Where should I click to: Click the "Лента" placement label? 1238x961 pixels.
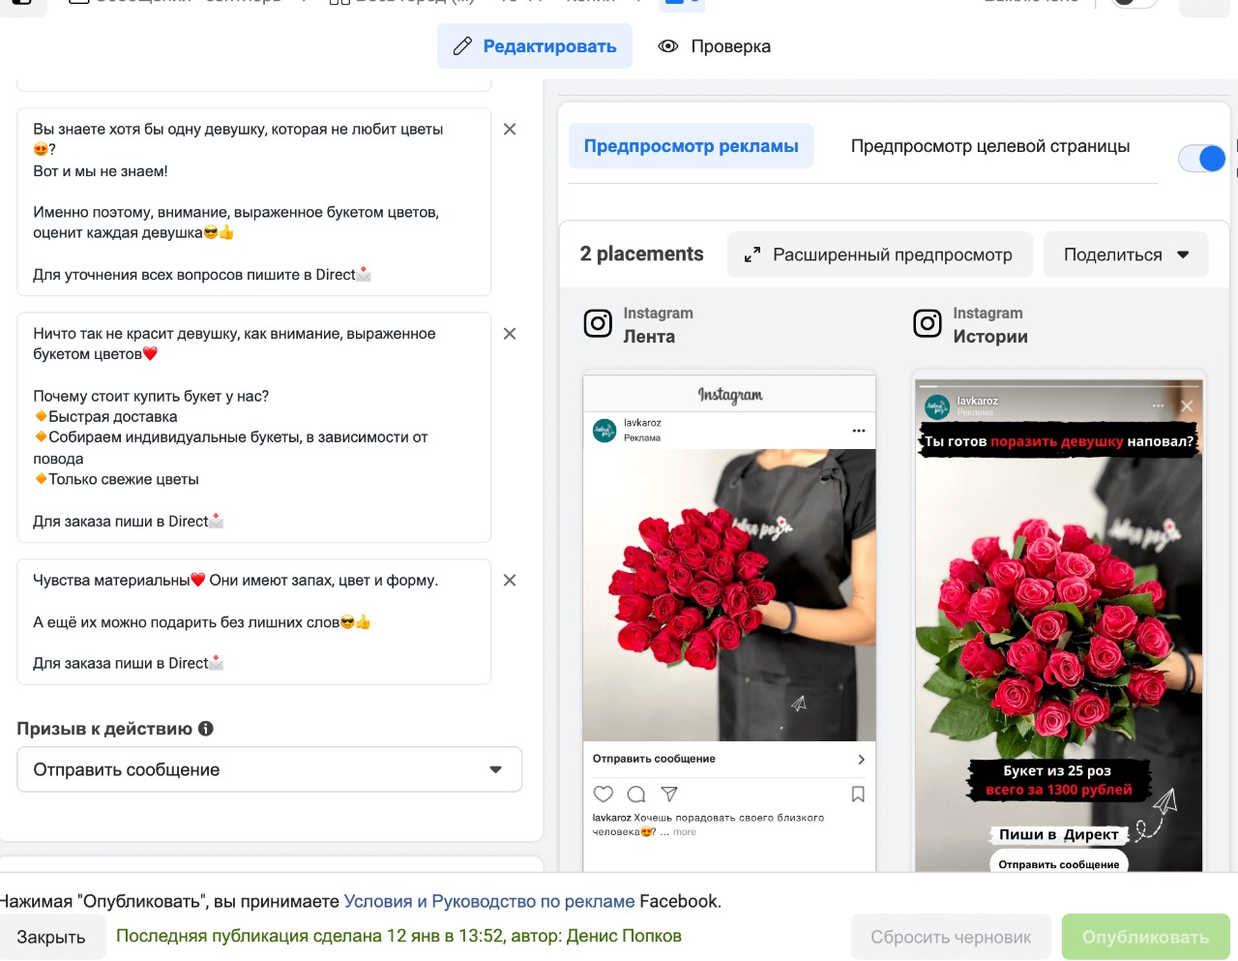point(649,337)
